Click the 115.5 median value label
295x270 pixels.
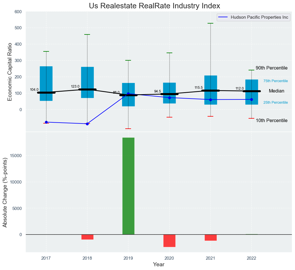[x=198, y=88]
